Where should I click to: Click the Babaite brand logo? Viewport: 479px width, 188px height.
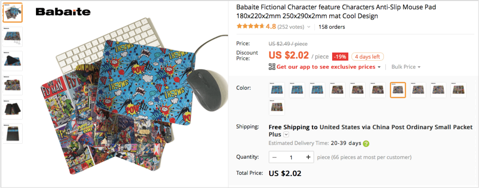63,12
